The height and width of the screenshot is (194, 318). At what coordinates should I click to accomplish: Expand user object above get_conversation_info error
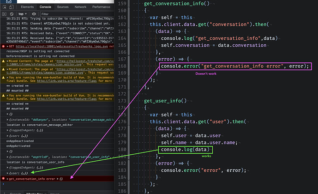pyautogui.click(x=7, y=173)
